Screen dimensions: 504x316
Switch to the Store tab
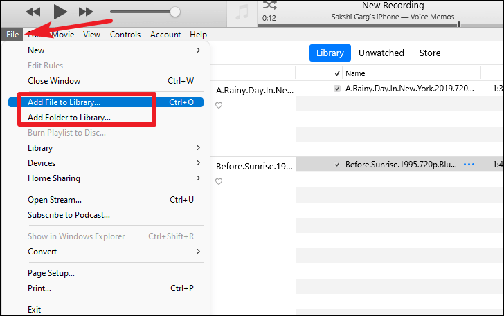[430, 53]
